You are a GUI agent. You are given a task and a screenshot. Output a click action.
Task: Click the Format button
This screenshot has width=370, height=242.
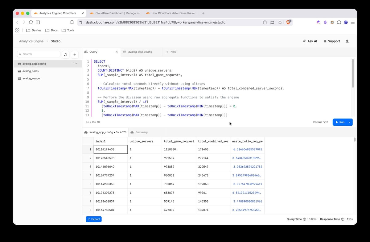pos(321,122)
